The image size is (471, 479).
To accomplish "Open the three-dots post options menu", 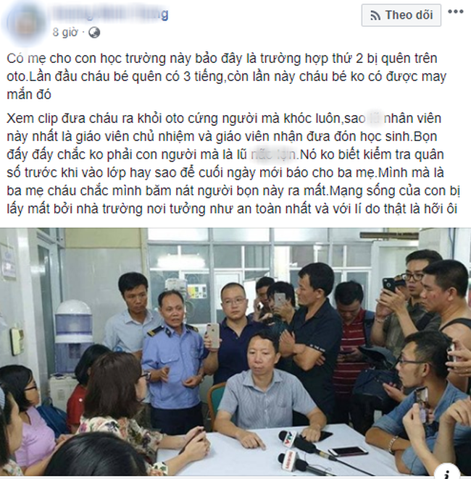I will (x=455, y=12).
